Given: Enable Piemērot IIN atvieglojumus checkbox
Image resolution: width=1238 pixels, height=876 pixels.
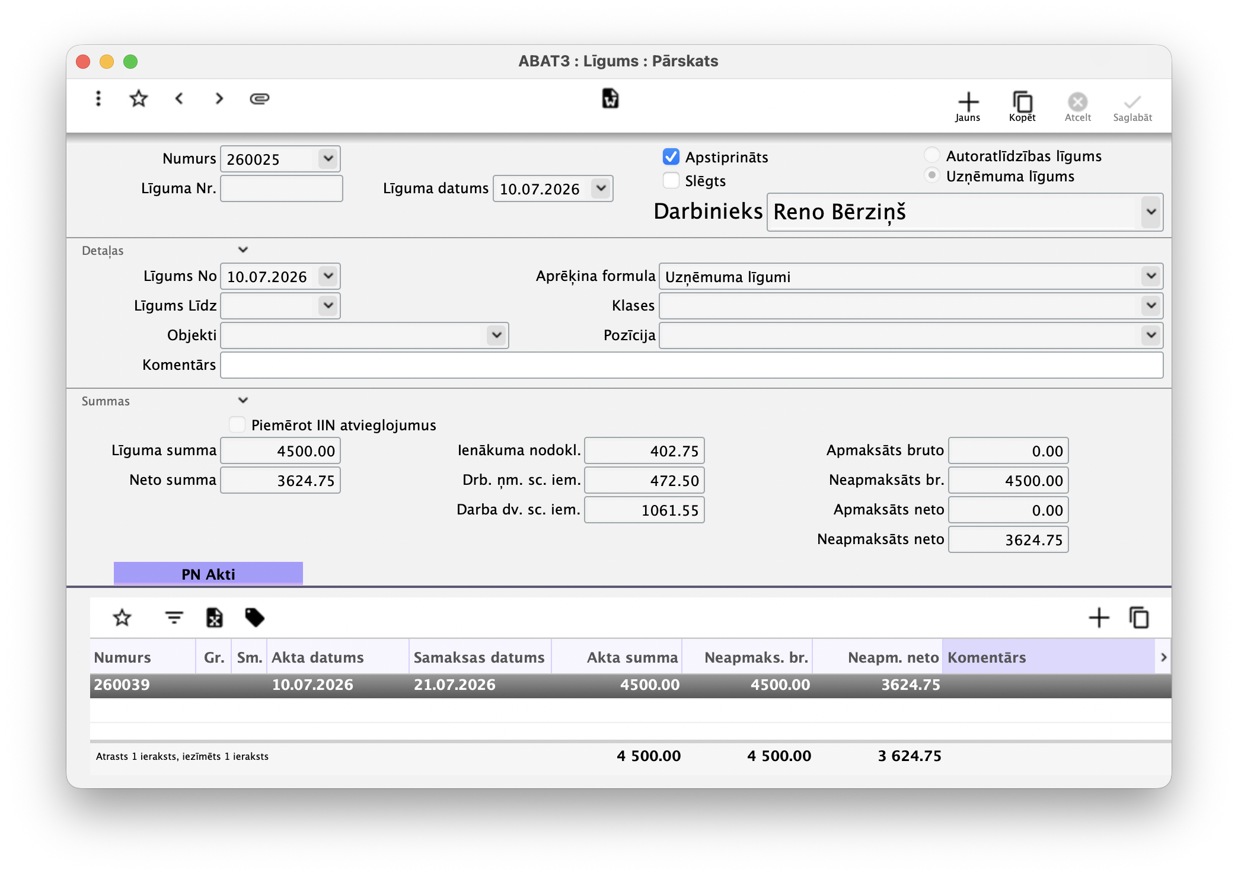Looking at the screenshot, I should click(237, 424).
